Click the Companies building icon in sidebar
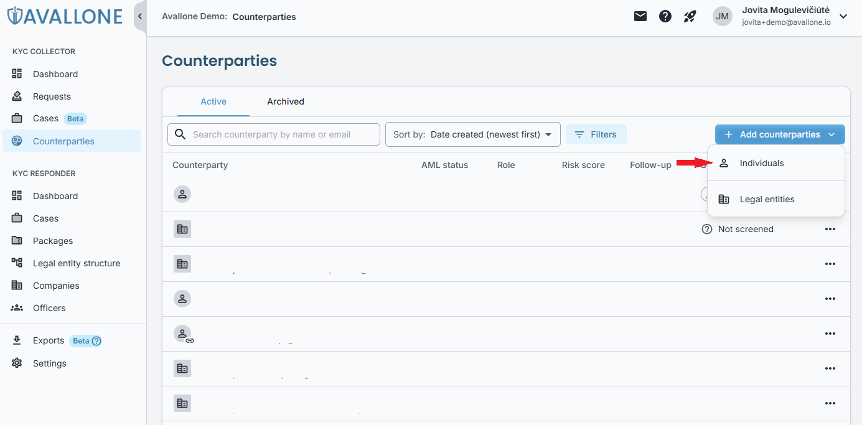 coord(17,286)
